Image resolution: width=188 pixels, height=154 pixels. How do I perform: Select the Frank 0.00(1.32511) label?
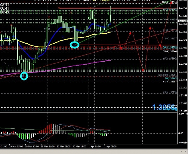click(167, 75)
